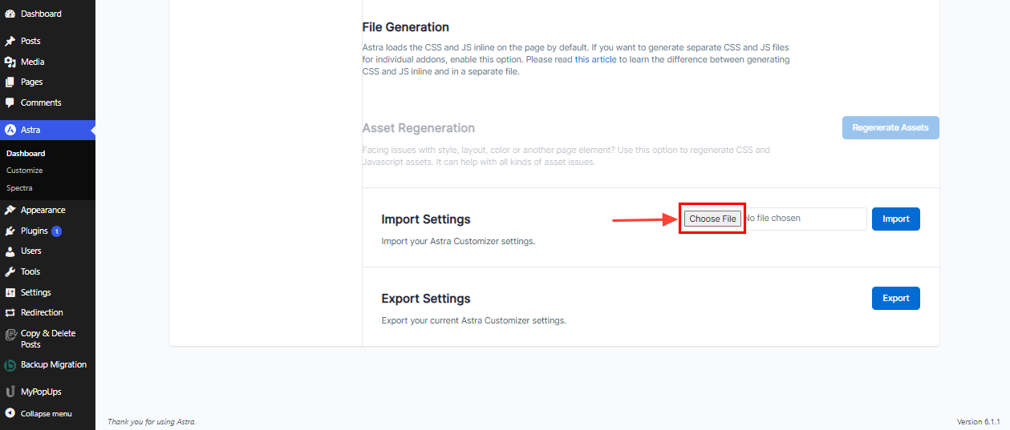Select the Astra menu item

(47, 130)
